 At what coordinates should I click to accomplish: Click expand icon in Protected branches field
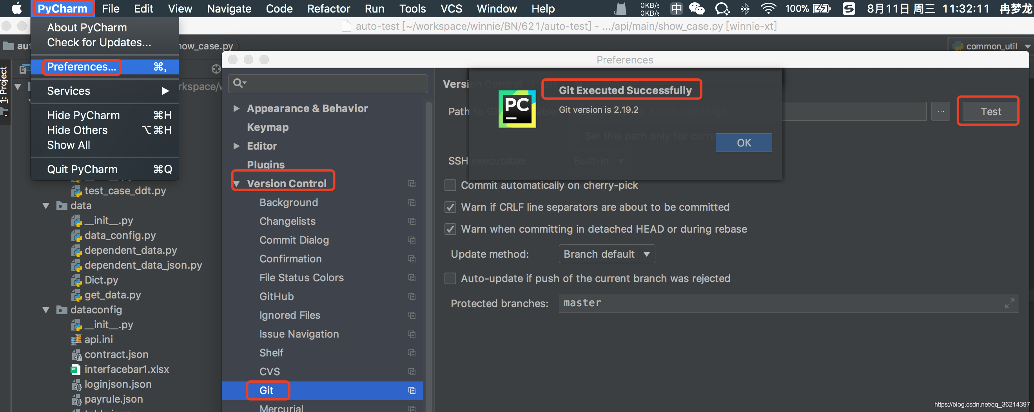click(x=1010, y=303)
